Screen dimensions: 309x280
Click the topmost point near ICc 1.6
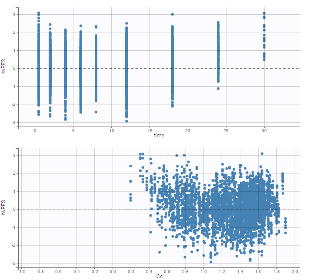click(x=262, y=153)
